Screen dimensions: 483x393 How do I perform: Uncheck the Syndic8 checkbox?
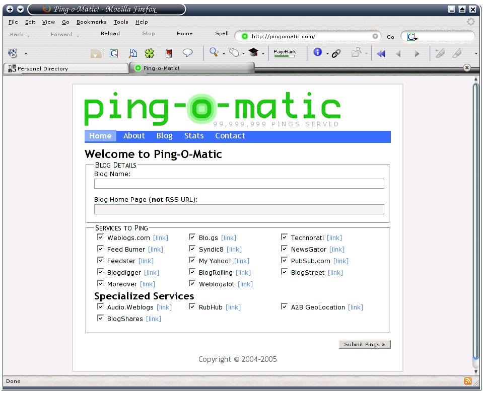pyautogui.click(x=192, y=249)
